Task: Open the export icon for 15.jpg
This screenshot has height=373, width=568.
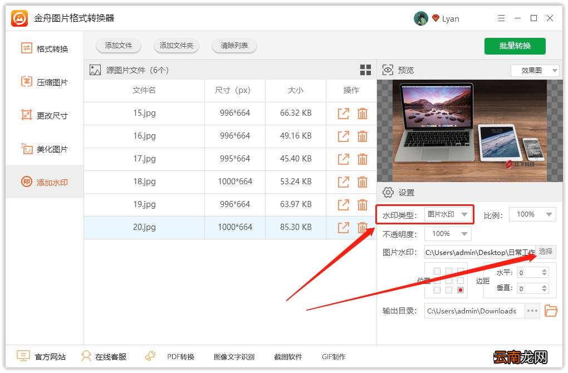Action: [344, 114]
